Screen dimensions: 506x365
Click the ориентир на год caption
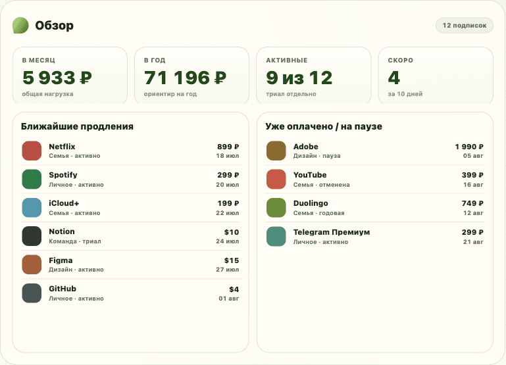170,94
